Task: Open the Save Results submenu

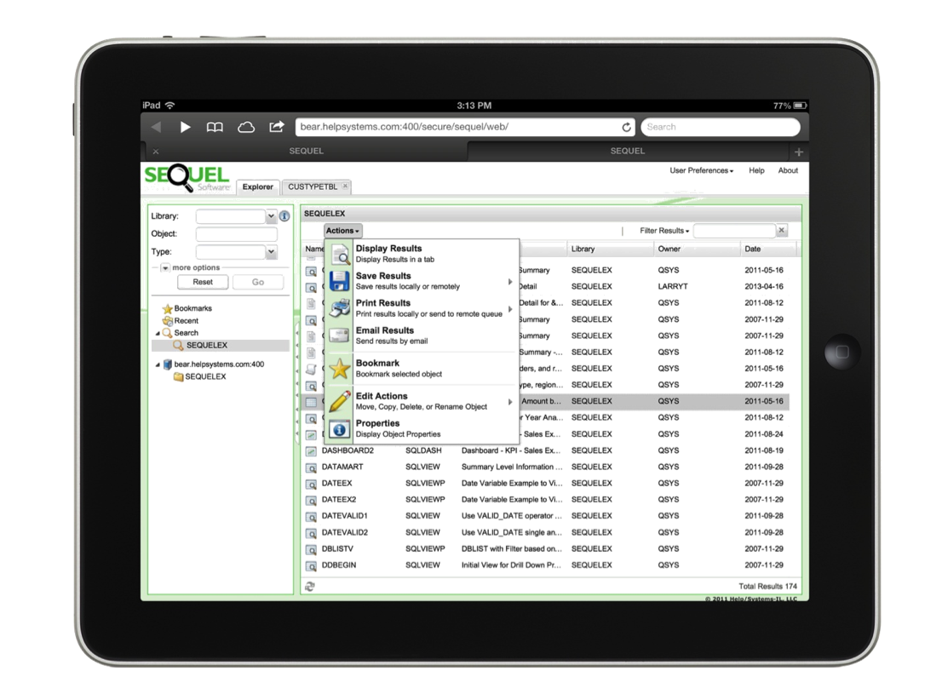Action: (422, 281)
